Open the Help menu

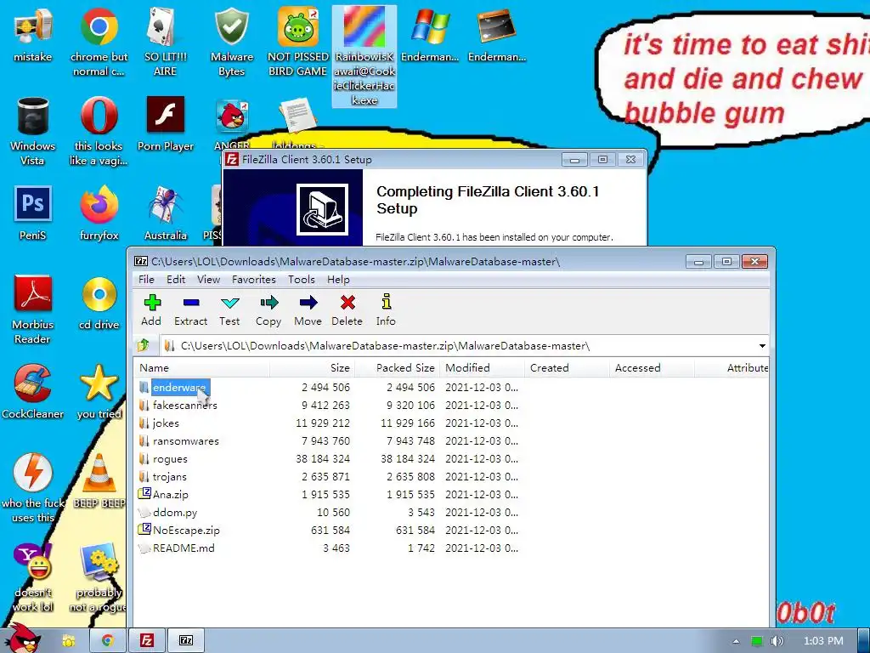338,279
